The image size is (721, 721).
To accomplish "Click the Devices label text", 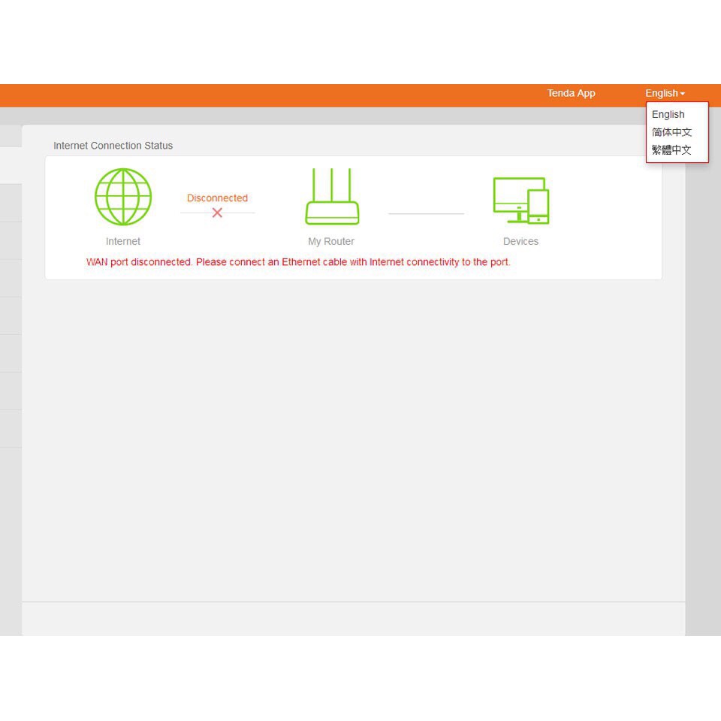I will click(x=520, y=241).
